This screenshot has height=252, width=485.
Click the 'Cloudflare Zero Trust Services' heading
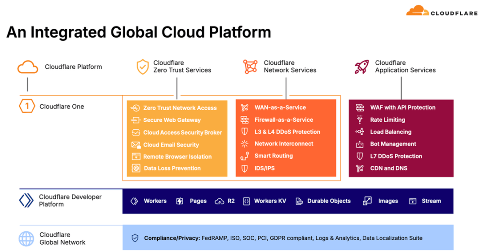click(182, 66)
